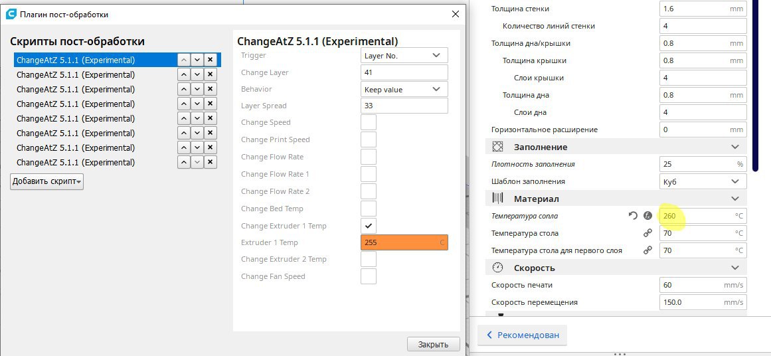Click the orange Extruder 1 Temp field

pyautogui.click(x=404, y=242)
